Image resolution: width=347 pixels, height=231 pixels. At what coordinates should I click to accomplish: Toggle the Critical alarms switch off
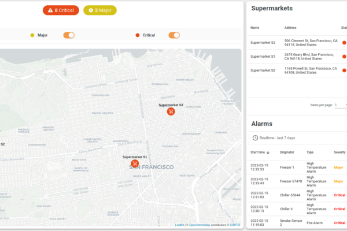(x=174, y=35)
